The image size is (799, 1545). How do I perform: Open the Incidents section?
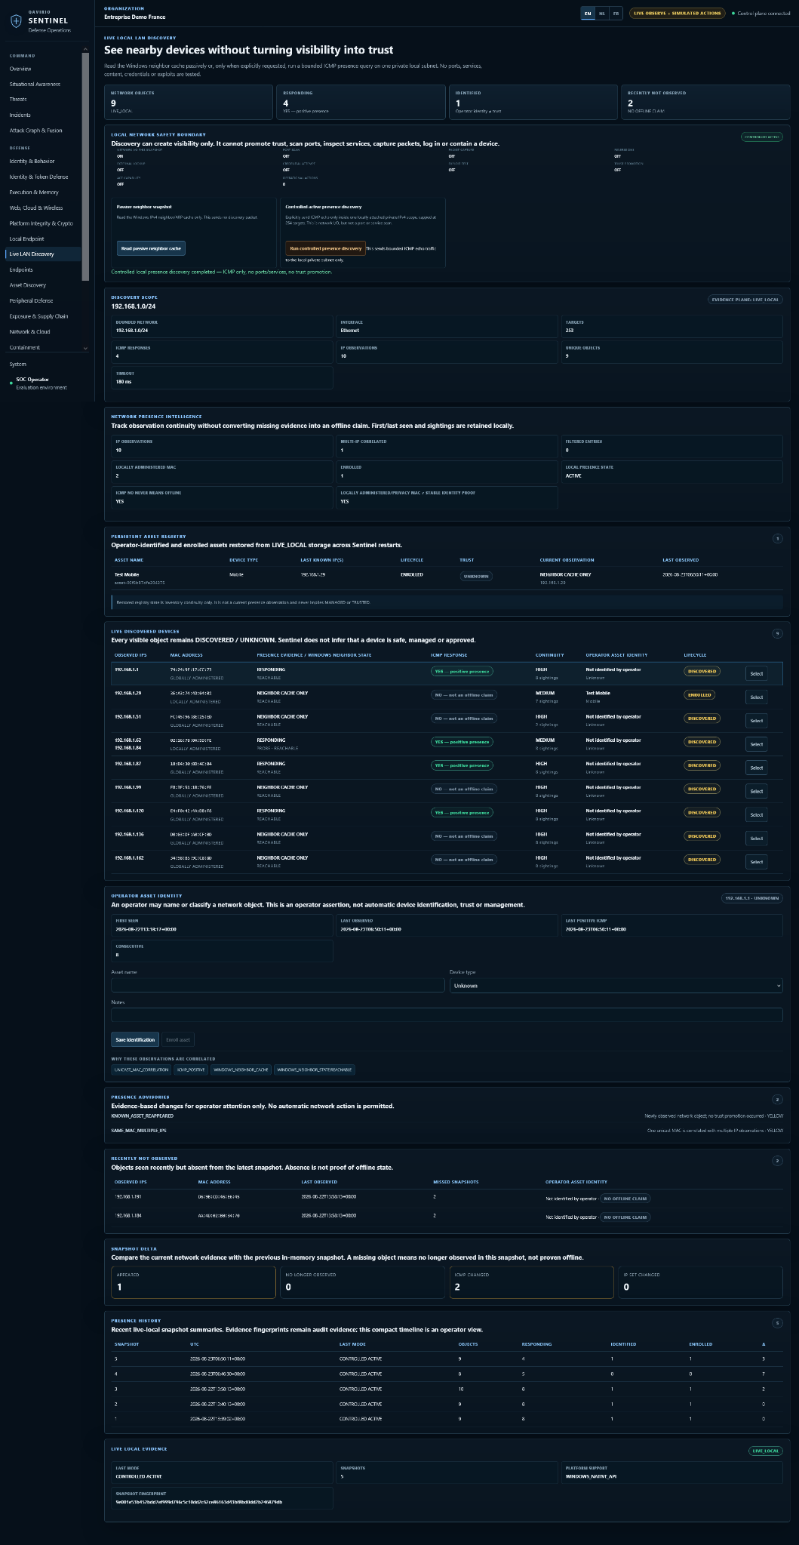(20, 115)
